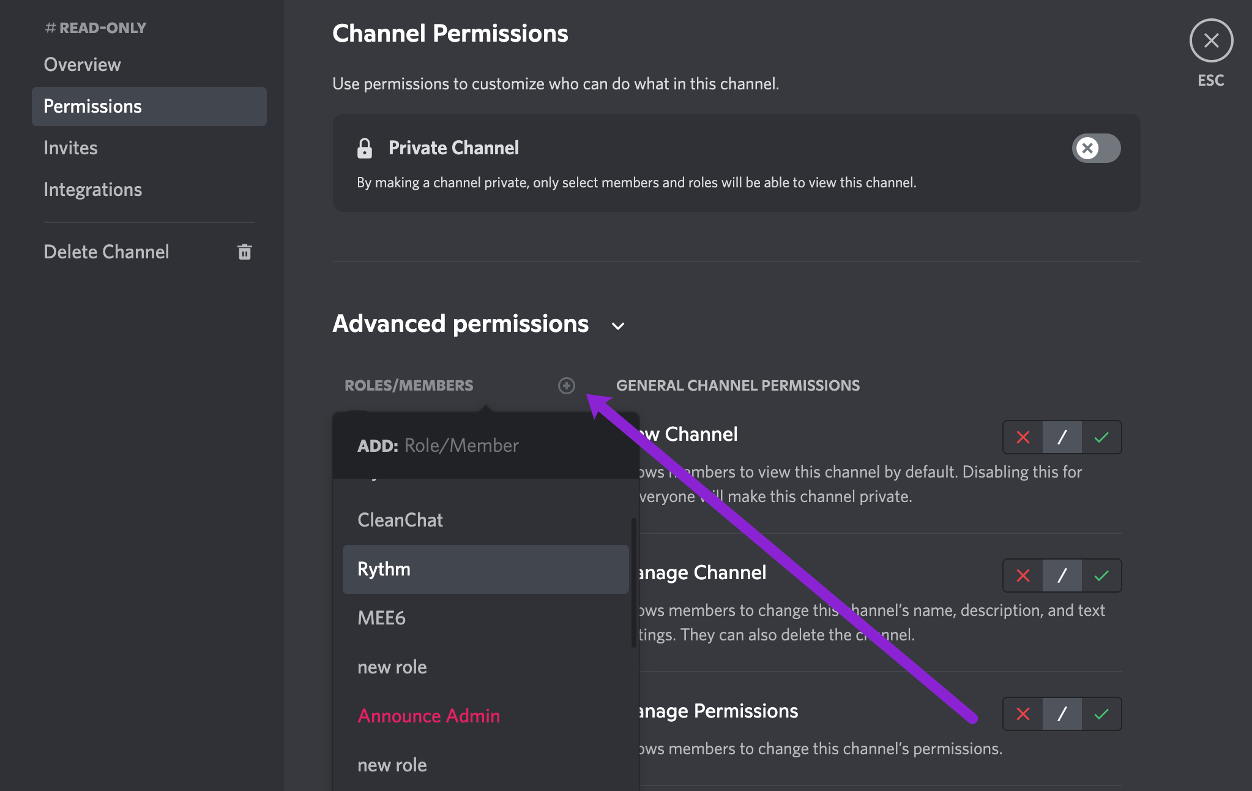Deny Manage Channel with red X
Viewport: 1252px width, 791px height.
pyautogui.click(x=1023, y=575)
